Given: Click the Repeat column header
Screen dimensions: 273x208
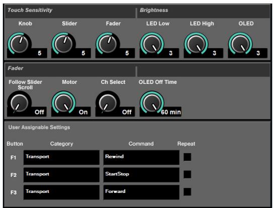Looking at the screenshot, I should click(186, 144).
